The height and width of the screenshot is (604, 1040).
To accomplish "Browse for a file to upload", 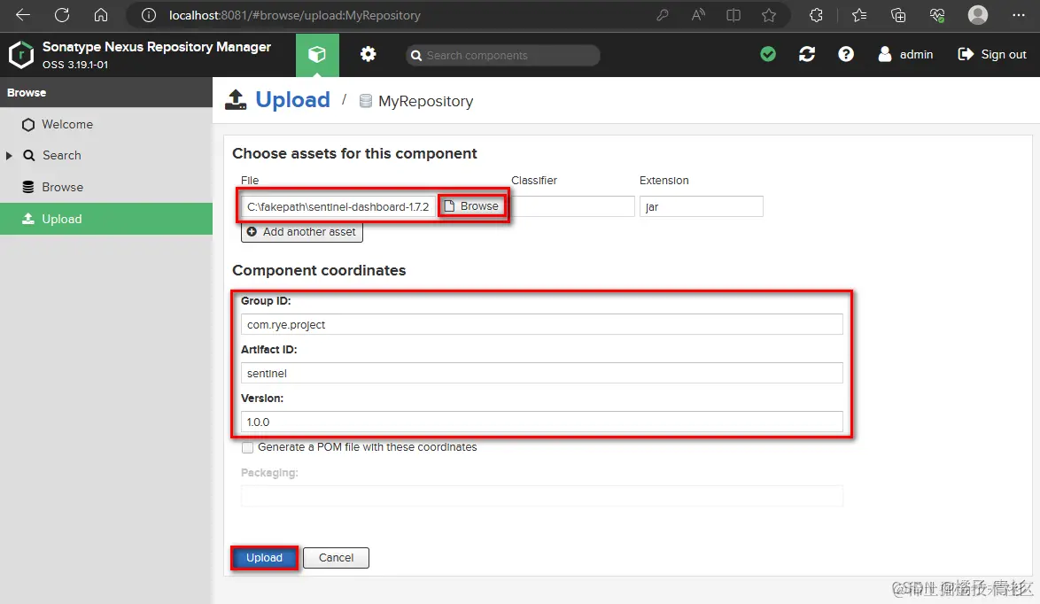I will (x=472, y=206).
